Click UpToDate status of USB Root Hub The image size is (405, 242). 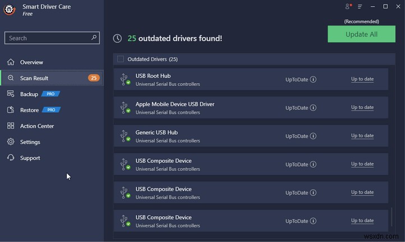pos(297,79)
